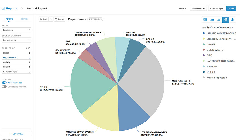Click the Annual Report title
240x140 pixels.
click(x=37, y=8)
